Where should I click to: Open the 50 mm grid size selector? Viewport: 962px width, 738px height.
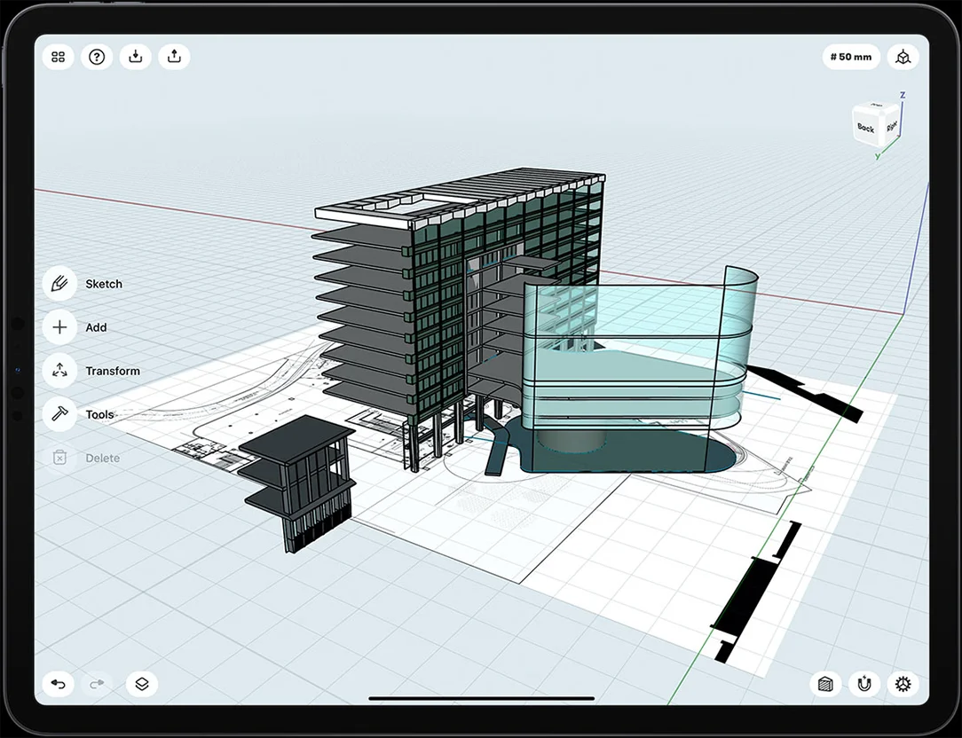pos(851,57)
